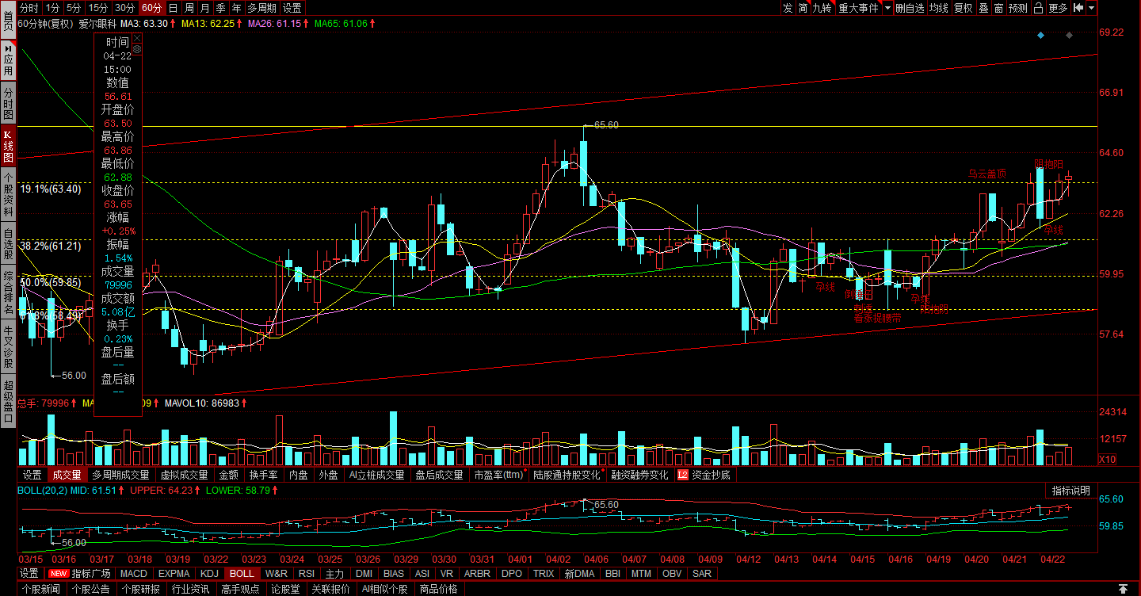Select the RSI indicator tab
1141x596 pixels.
(x=307, y=573)
